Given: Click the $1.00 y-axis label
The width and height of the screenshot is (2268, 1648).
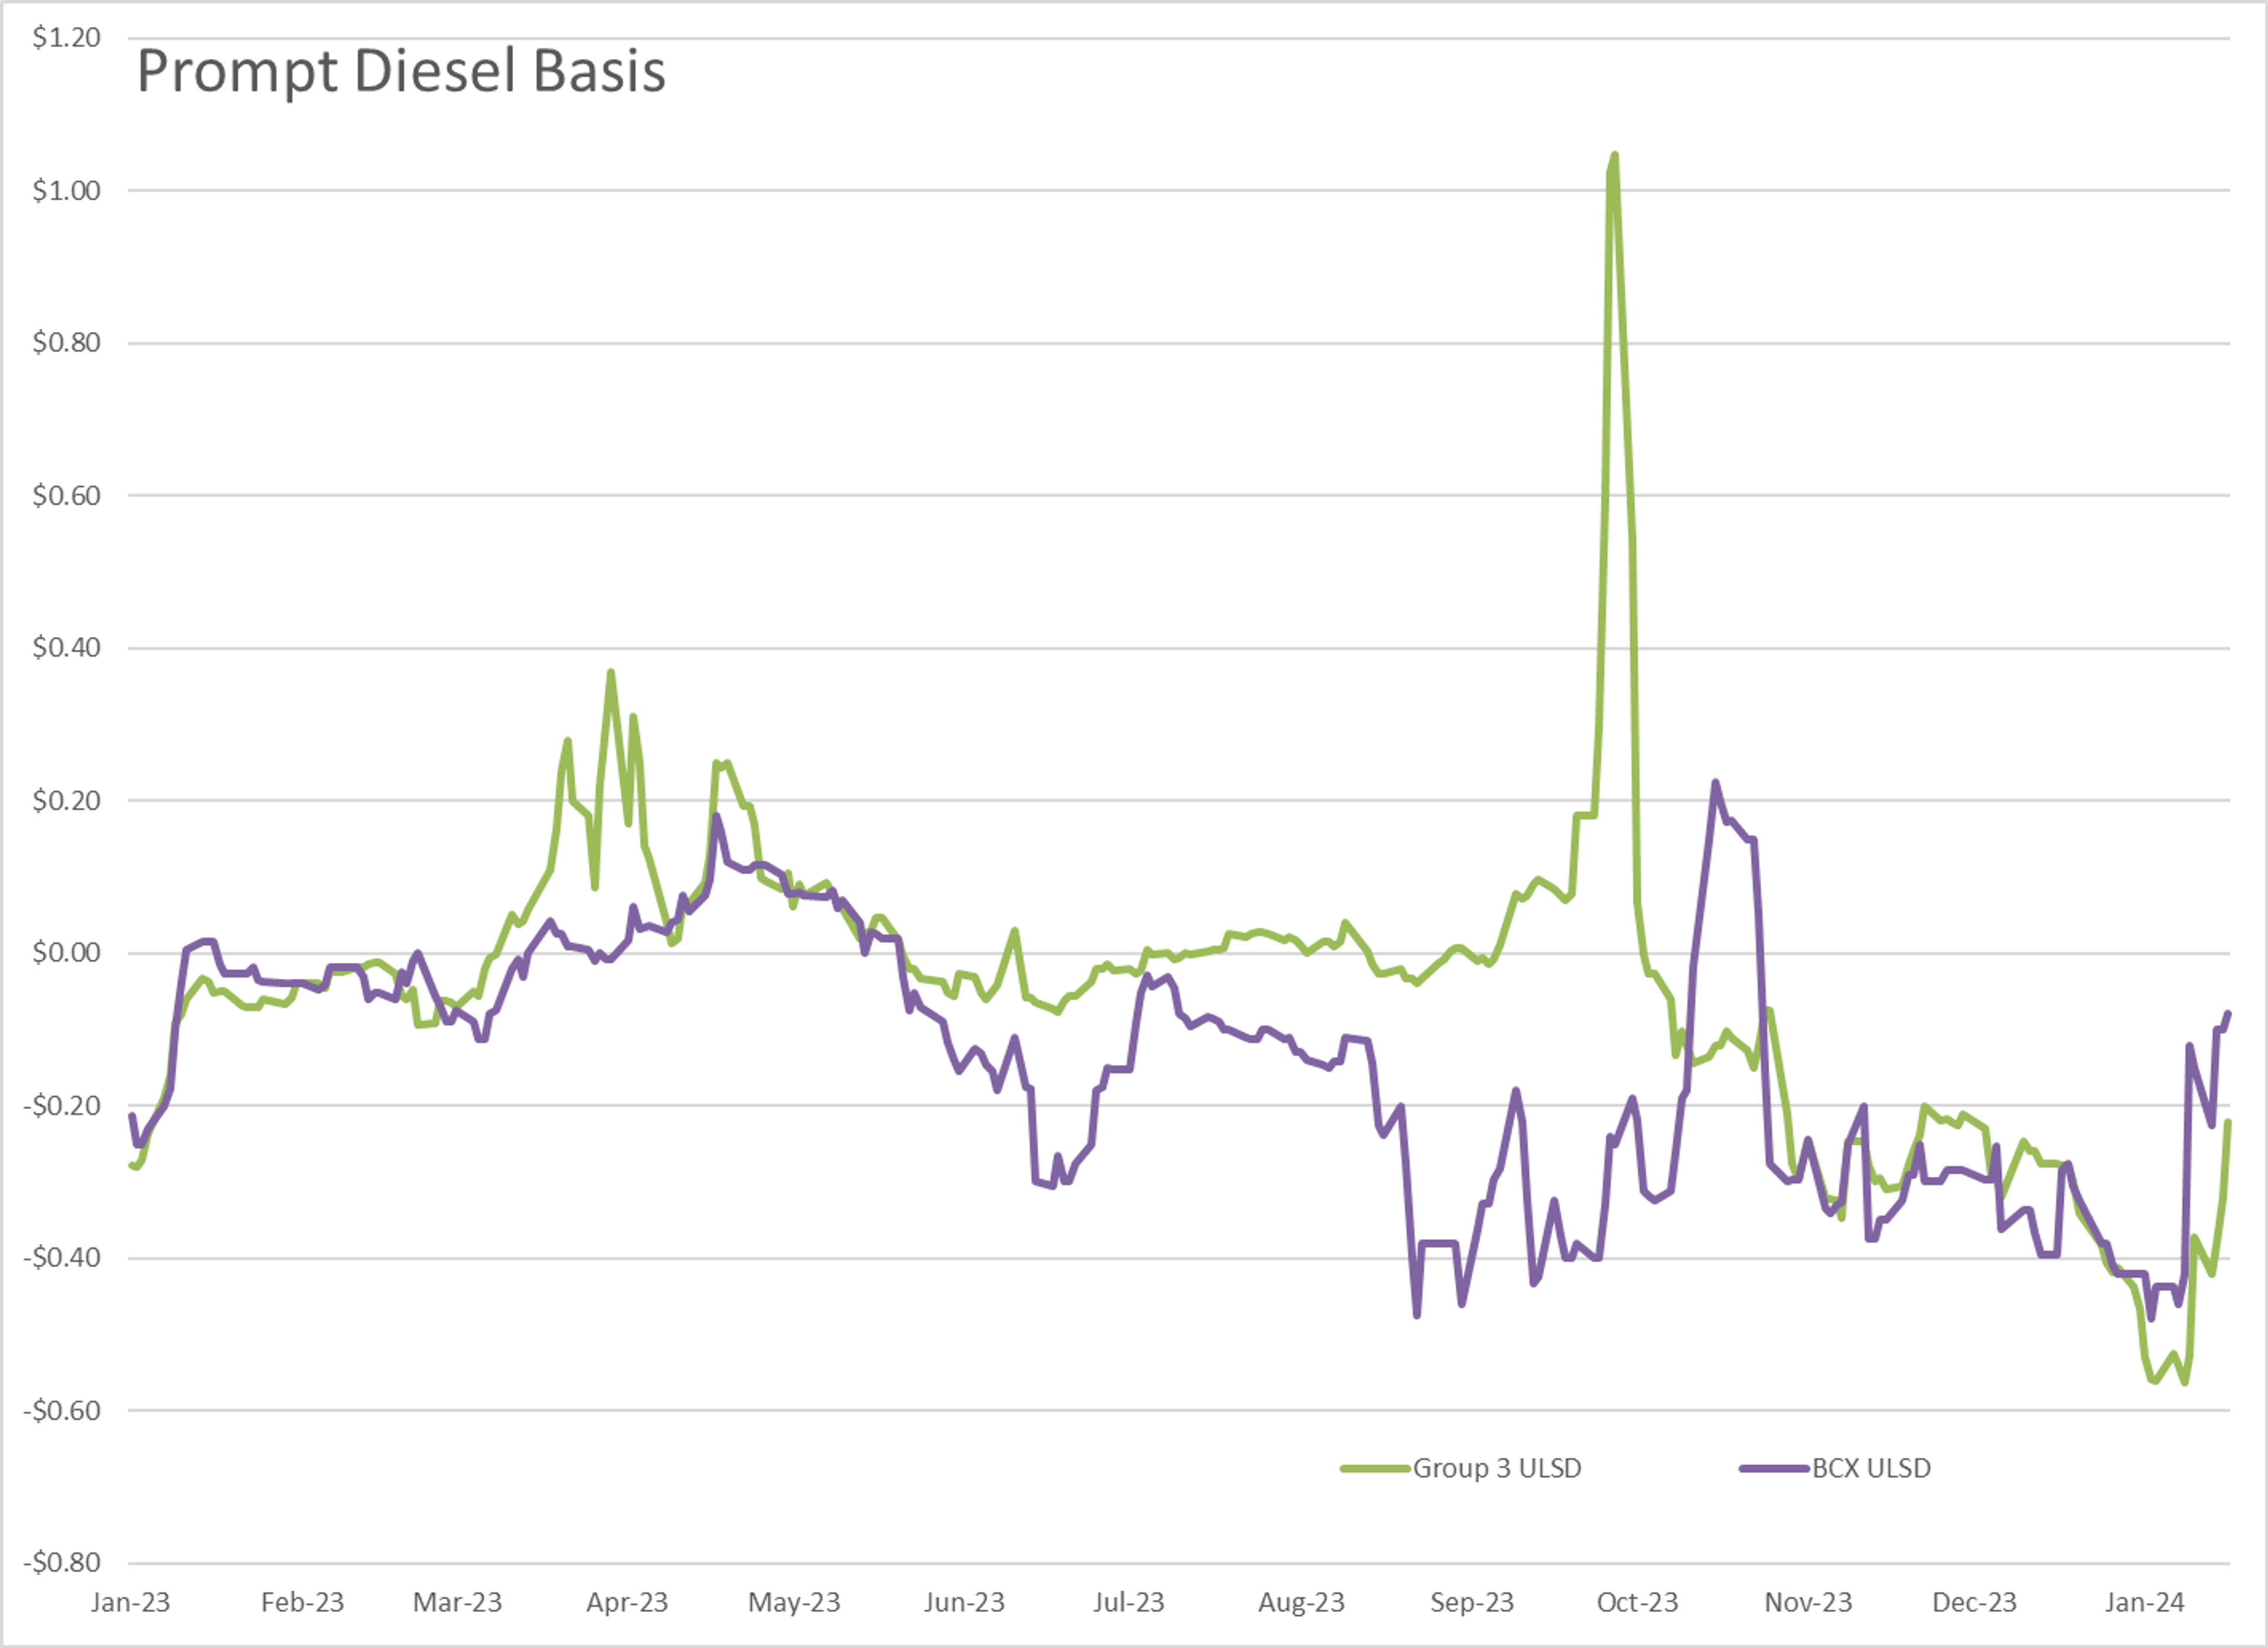Looking at the screenshot, I should (x=66, y=190).
